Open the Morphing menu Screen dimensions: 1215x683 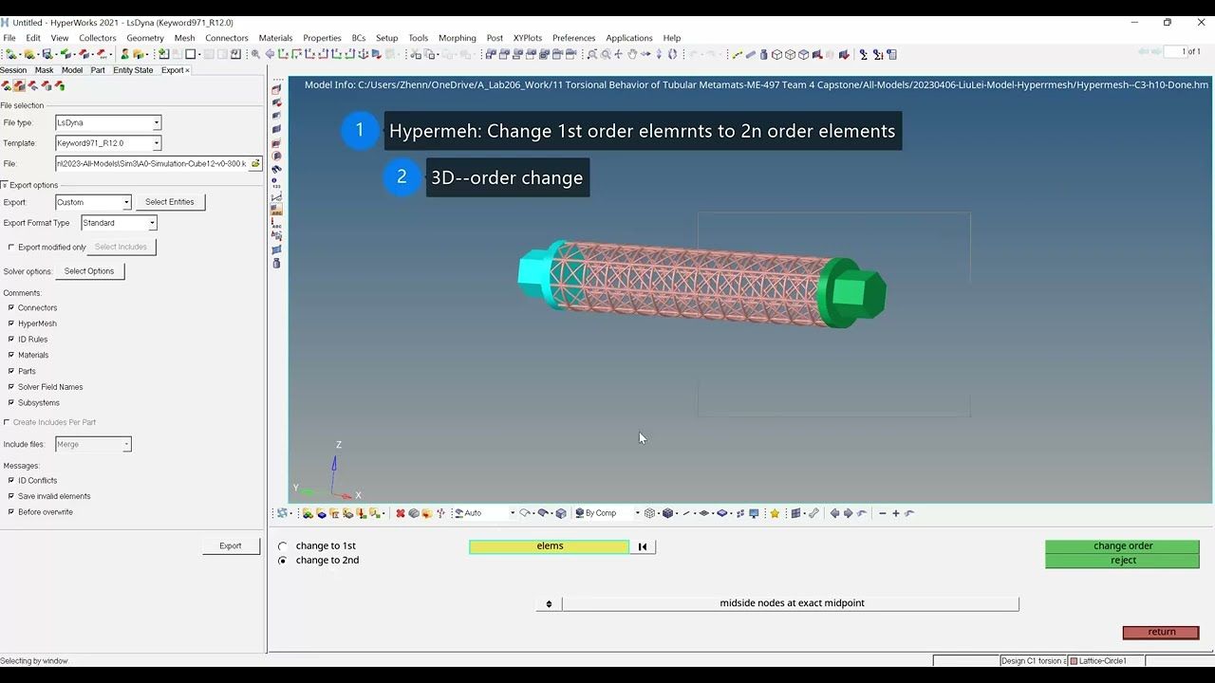[457, 38]
